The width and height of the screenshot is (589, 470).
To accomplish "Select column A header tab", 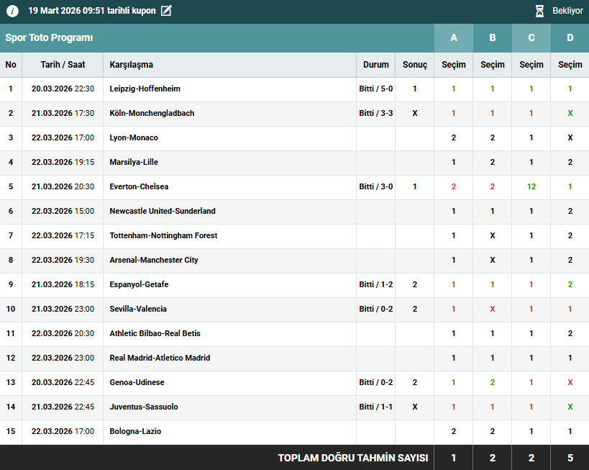I will (x=453, y=38).
